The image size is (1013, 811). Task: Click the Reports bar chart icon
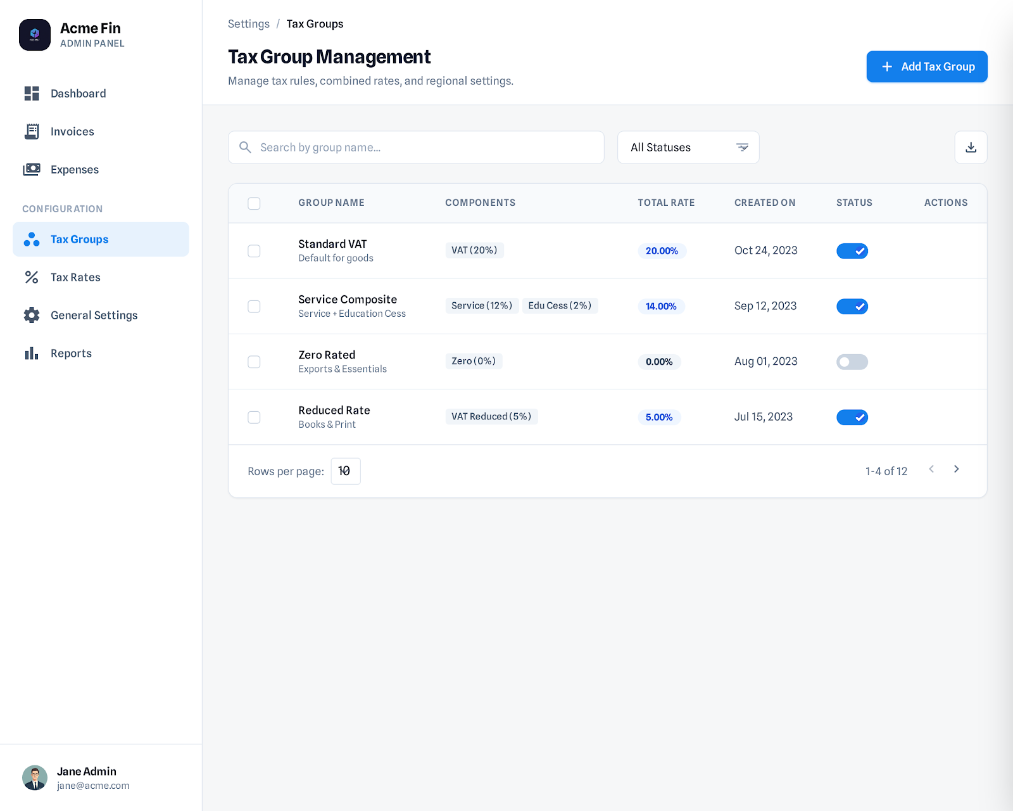(32, 354)
